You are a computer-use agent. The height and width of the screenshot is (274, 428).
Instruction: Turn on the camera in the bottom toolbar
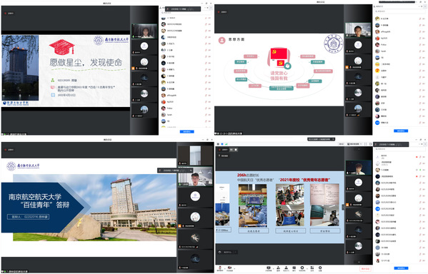pos(229,268)
